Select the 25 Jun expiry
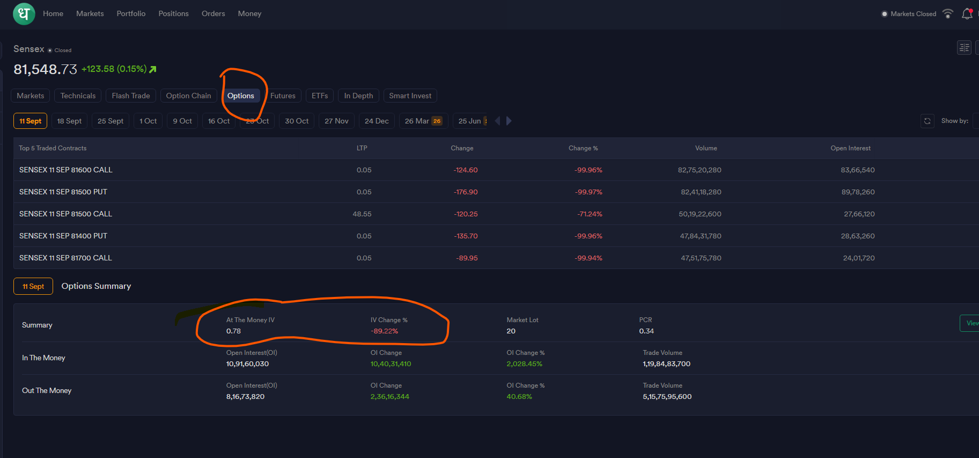This screenshot has height=458, width=979. pyautogui.click(x=470, y=121)
